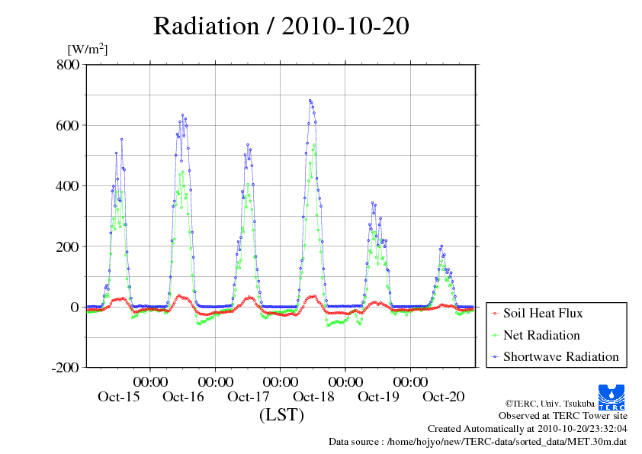Image resolution: width=642 pixels, height=454 pixels.
Task: Click the Oct-18 shortwave radiation peak
Action: 310,101
